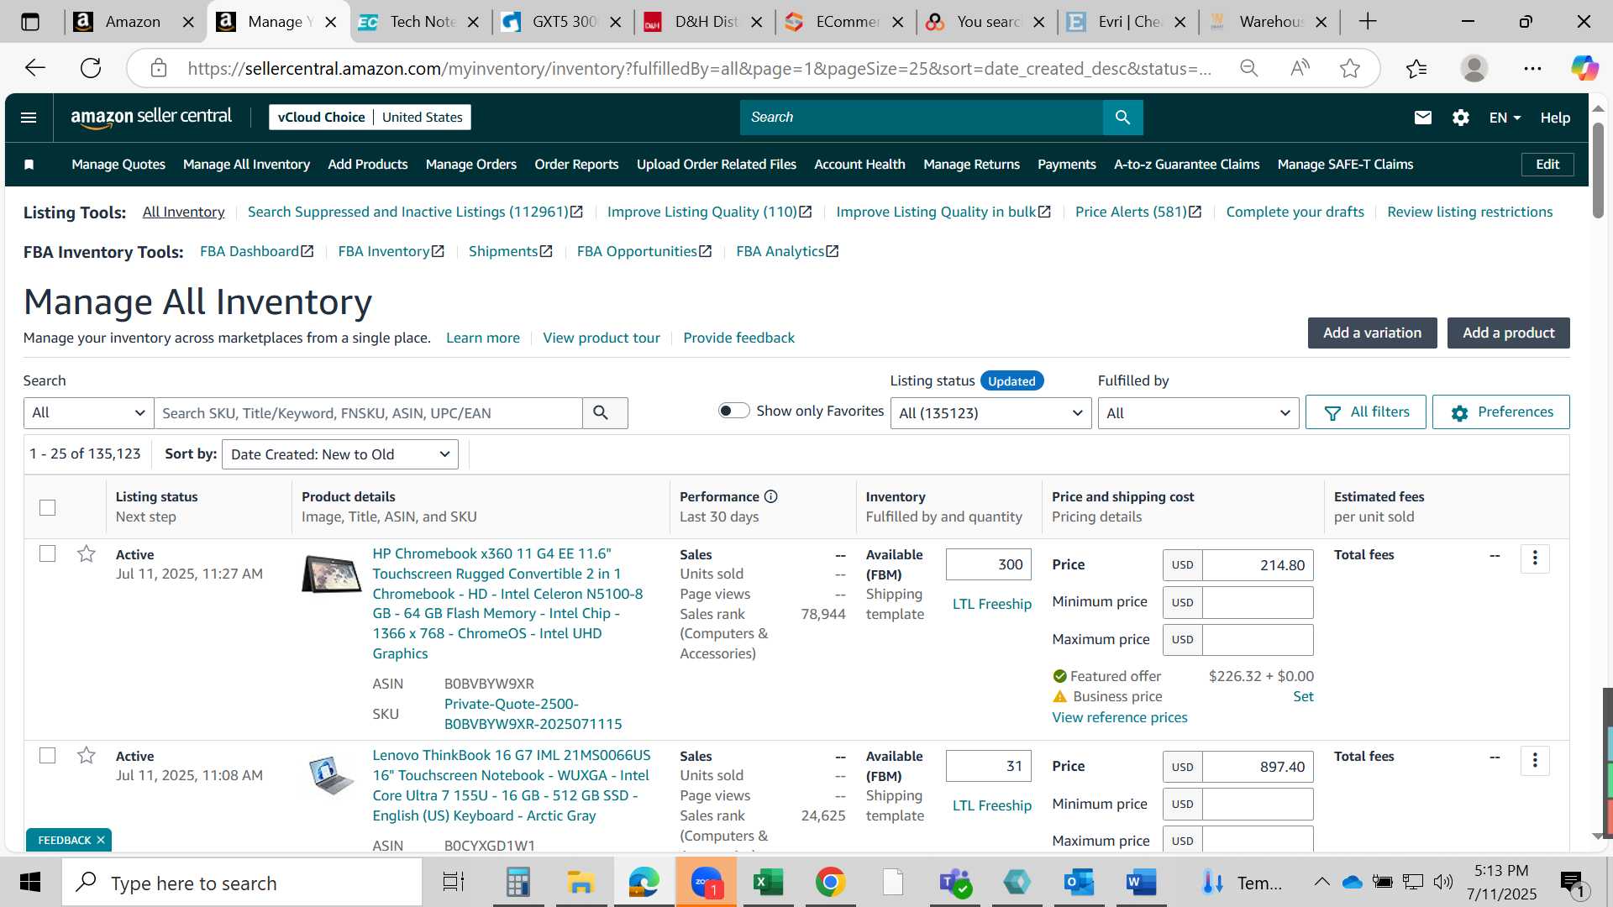Image resolution: width=1613 pixels, height=907 pixels.
Task: Open the browser favorites list icon
Action: [x=1416, y=68]
